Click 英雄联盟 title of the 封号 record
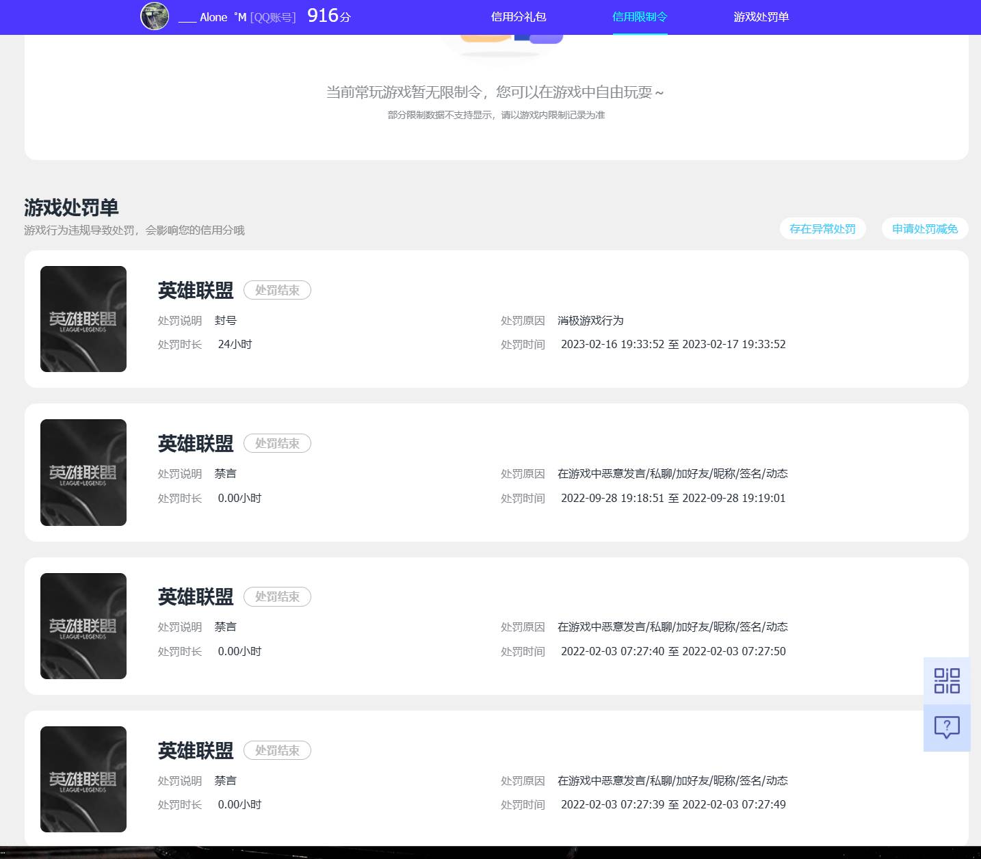Screen dimensions: 981x859 196,291
